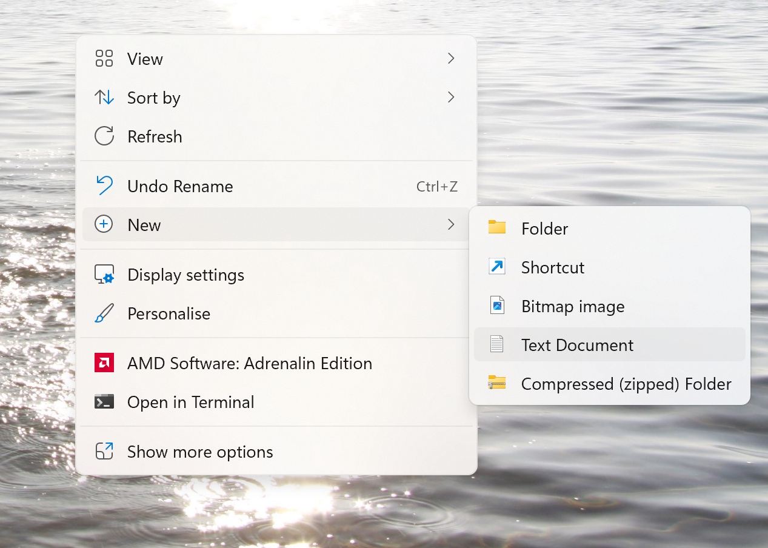This screenshot has height=548, width=768.
Task: Choose Refresh from the context menu
Action: (x=276, y=136)
